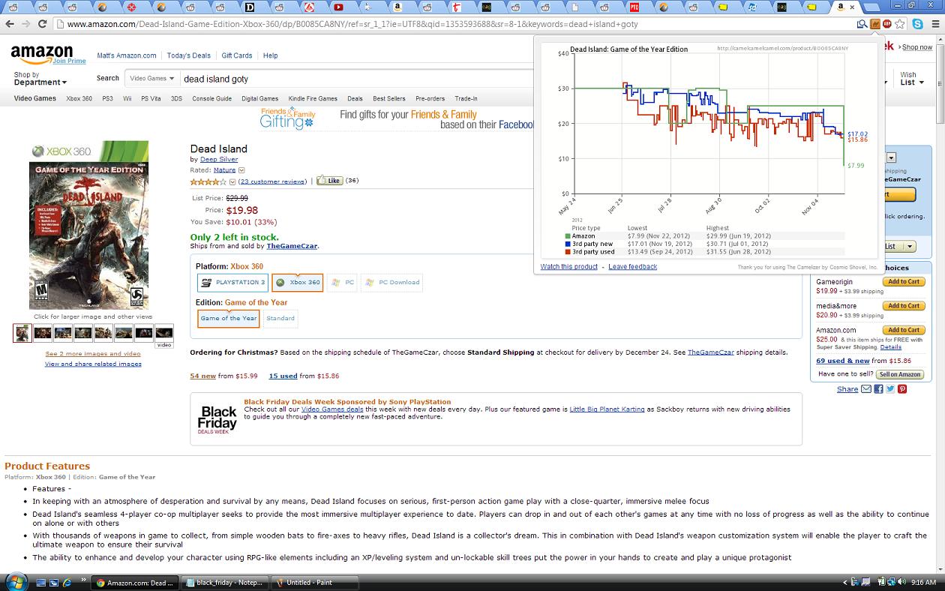Select the PC Download platform option
The image size is (945, 591).
coord(391,283)
